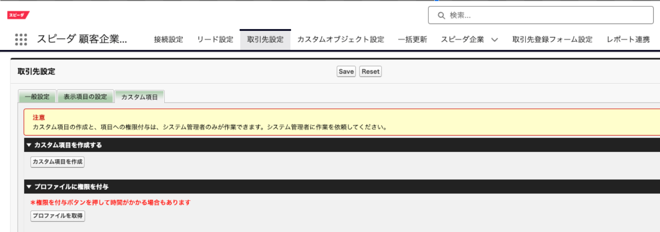660x232 pixels.
Task: Expand the スピーダ企業 dropdown chevron
Action: tap(495, 40)
